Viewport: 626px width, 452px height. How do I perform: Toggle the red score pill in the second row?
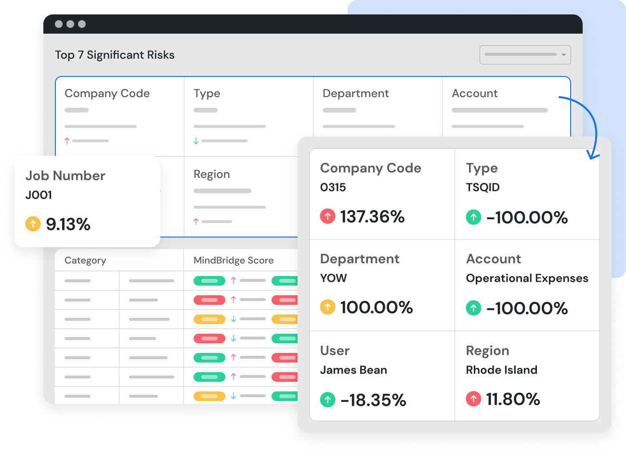[209, 300]
